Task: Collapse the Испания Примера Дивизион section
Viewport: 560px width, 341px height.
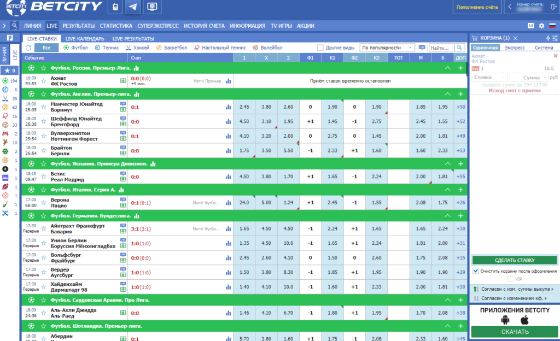Action: [x=447, y=164]
